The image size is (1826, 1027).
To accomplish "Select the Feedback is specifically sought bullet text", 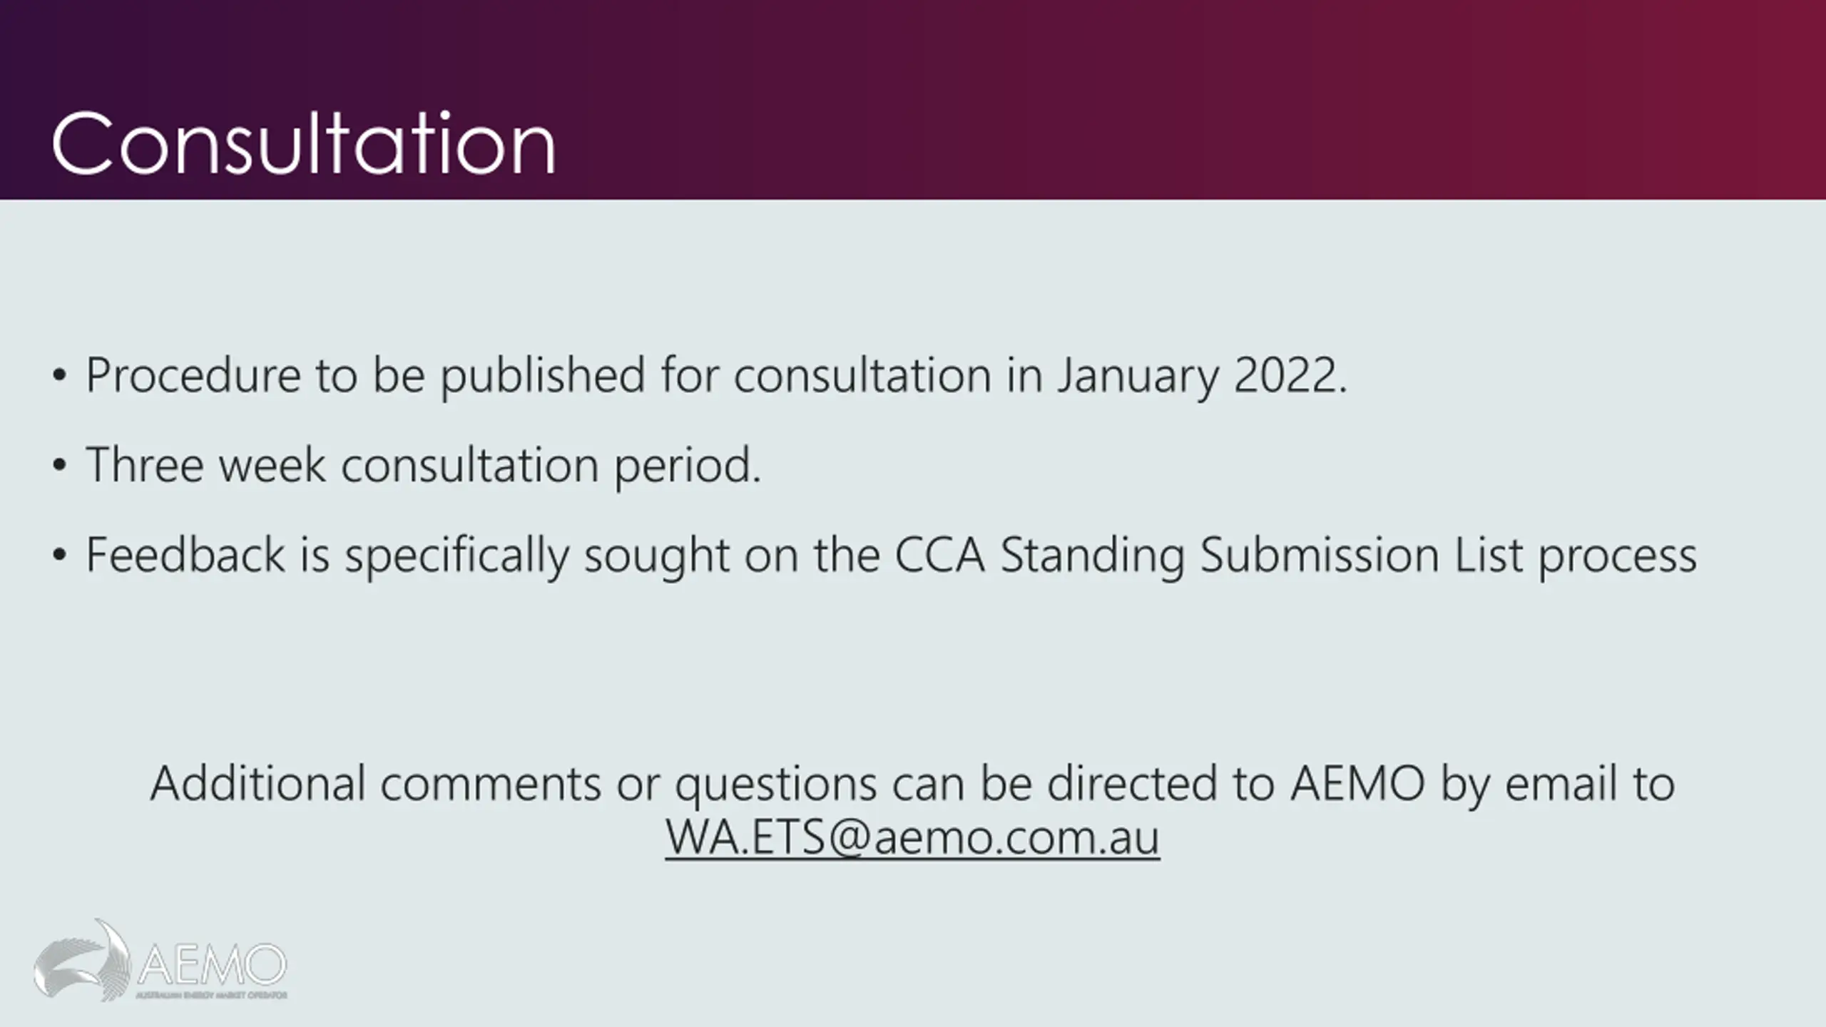I will pyautogui.click(x=891, y=556).
